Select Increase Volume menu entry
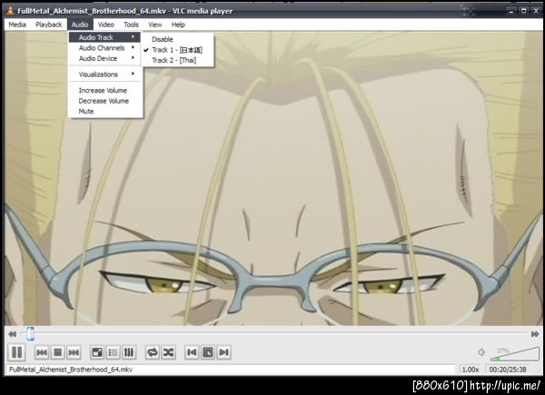The width and height of the screenshot is (545, 395). (104, 90)
